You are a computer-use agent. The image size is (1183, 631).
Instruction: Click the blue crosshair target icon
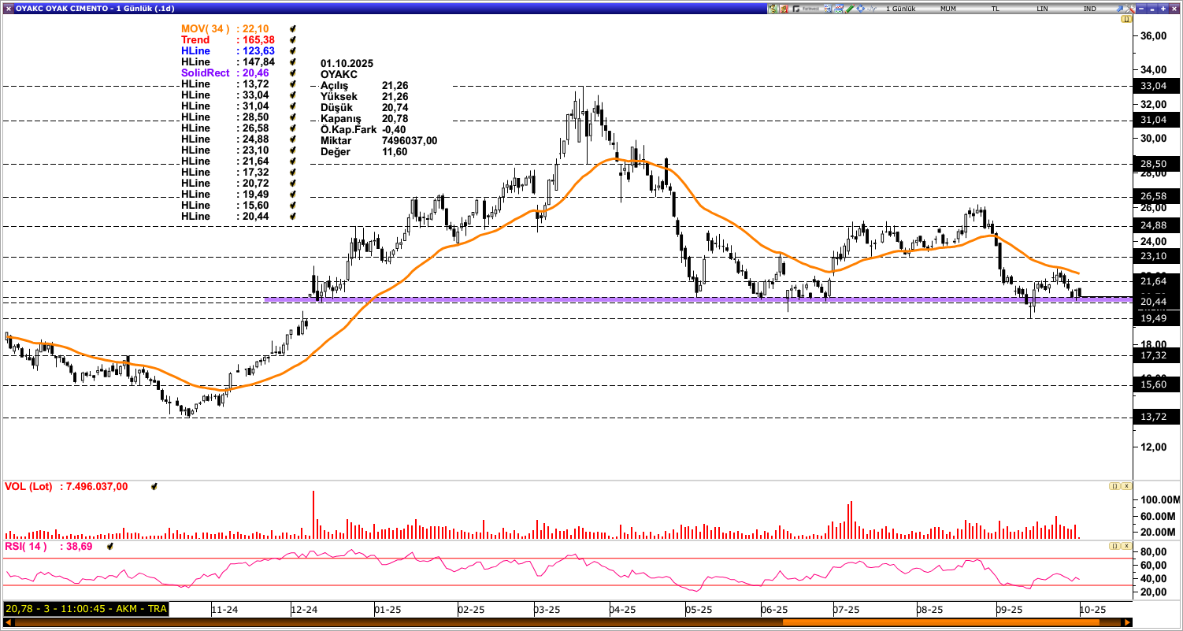click(x=861, y=9)
